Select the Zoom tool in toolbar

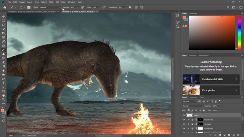(x=3, y=99)
